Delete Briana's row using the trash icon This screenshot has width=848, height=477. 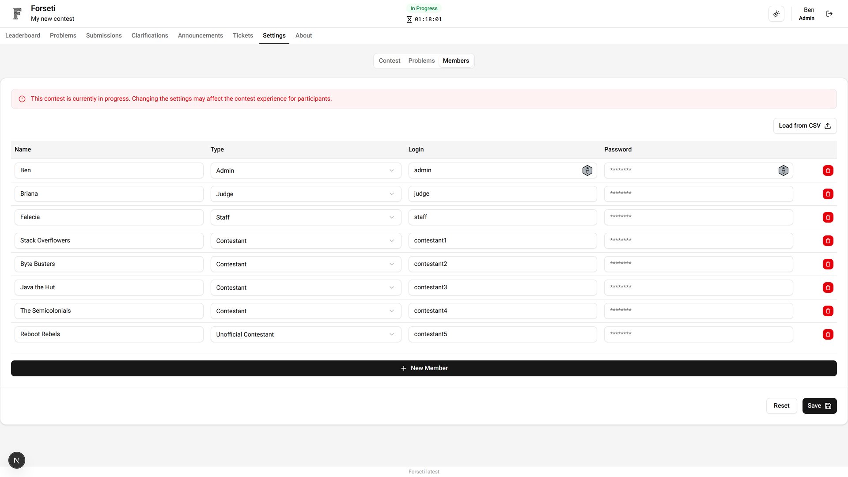[828, 194]
